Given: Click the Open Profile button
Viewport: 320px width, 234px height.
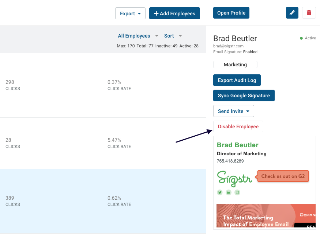Looking at the screenshot, I should (231, 13).
